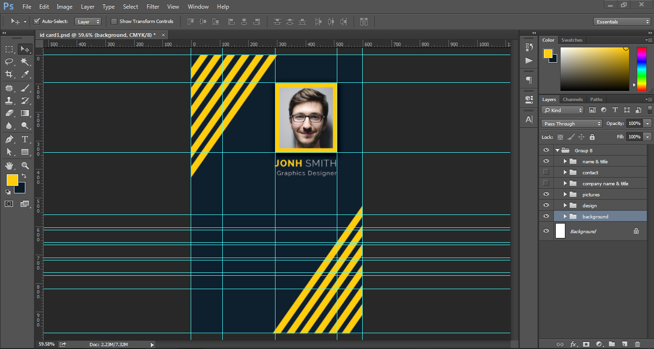Screen dimensions: 654x349
Task: Uncheck the Auto-Select checkbox
Action: point(36,22)
